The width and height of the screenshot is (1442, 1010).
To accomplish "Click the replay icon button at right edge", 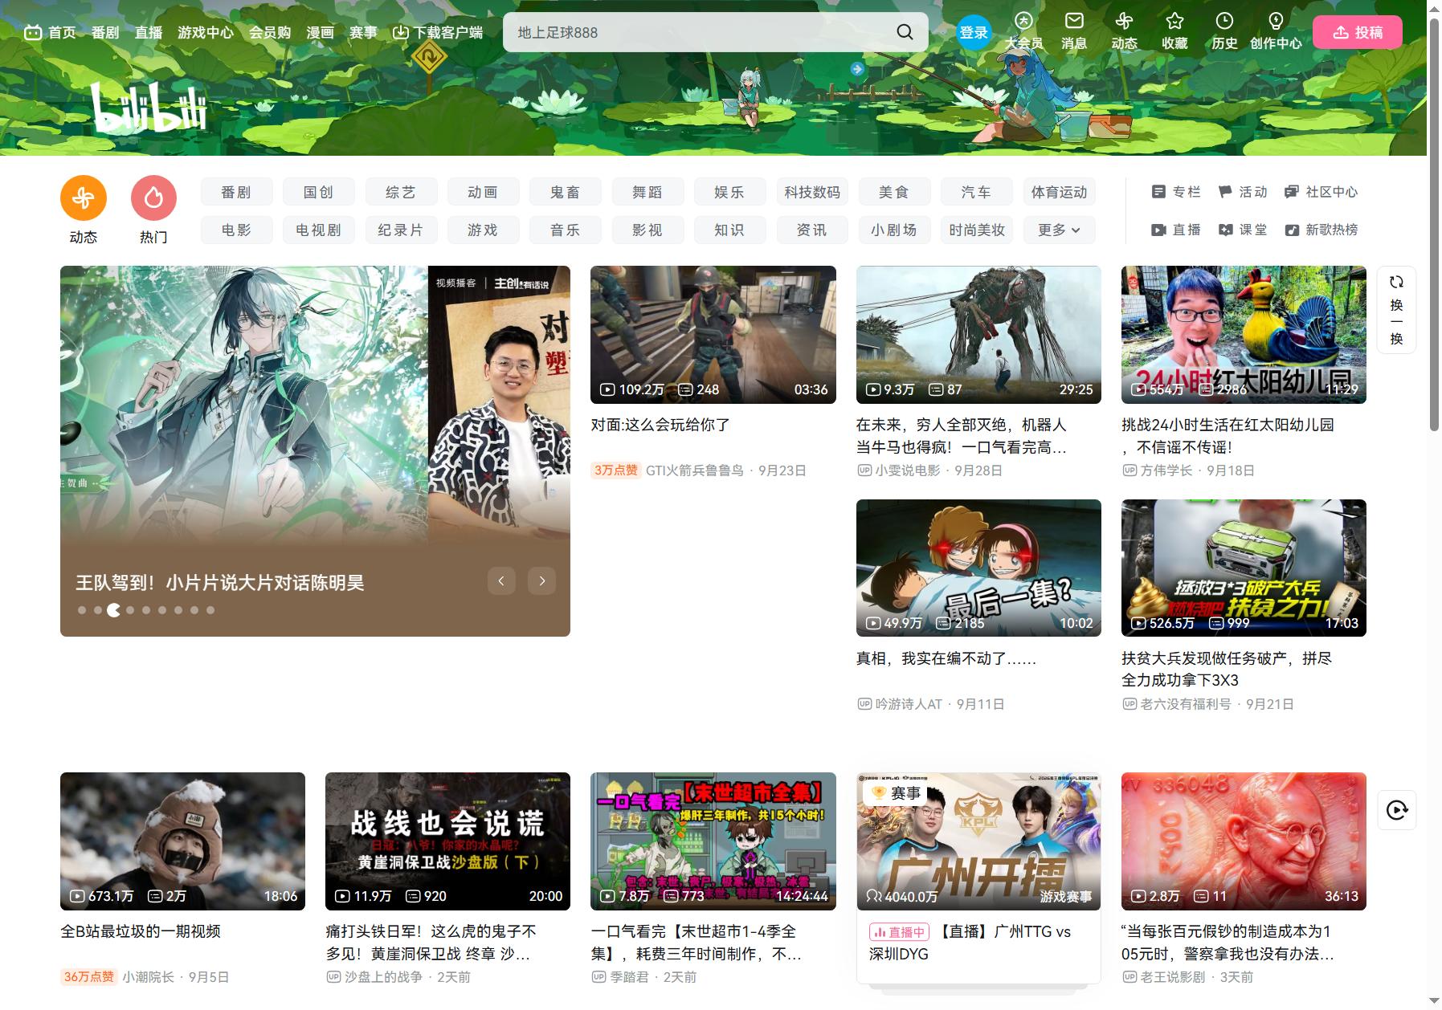I will (x=1396, y=810).
